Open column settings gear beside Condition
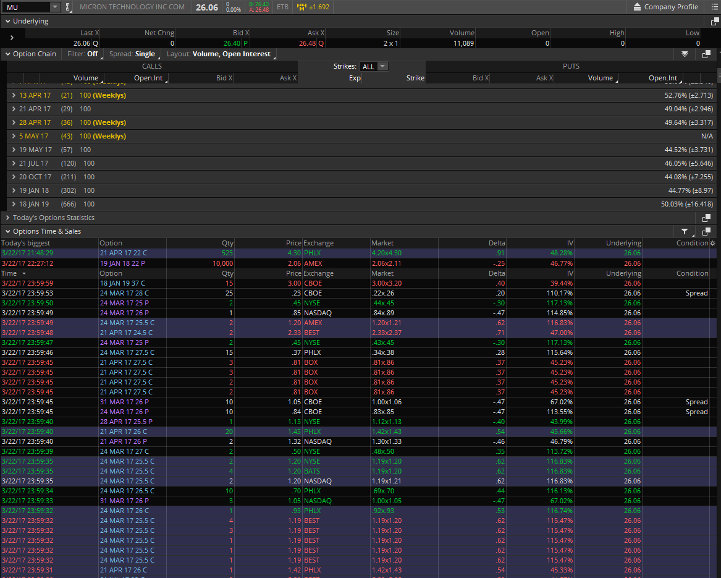The height and width of the screenshot is (578, 721). click(x=713, y=244)
